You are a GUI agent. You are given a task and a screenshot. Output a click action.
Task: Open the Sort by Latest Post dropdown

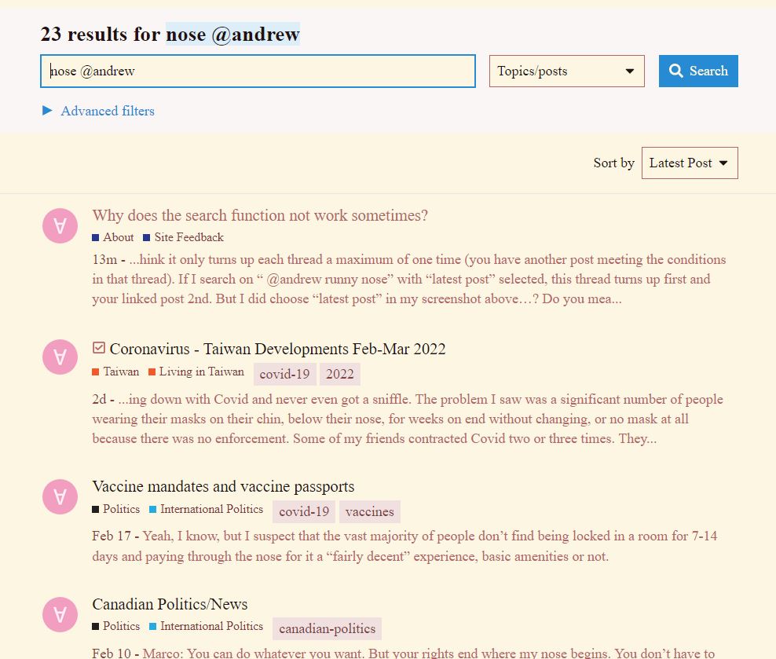pyautogui.click(x=689, y=163)
